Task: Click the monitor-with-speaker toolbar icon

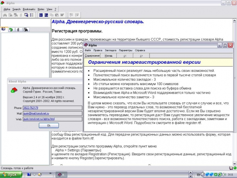Action: coord(26,15)
